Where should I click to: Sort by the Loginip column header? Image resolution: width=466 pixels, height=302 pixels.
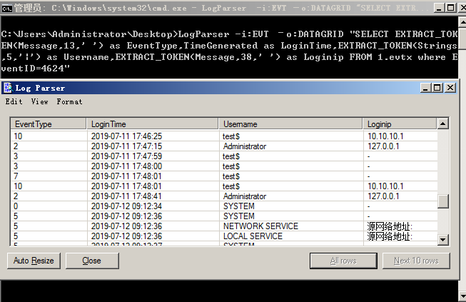(x=400, y=124)
